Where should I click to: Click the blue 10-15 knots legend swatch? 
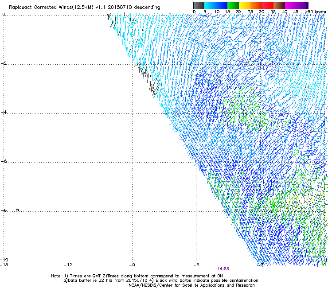222,5
